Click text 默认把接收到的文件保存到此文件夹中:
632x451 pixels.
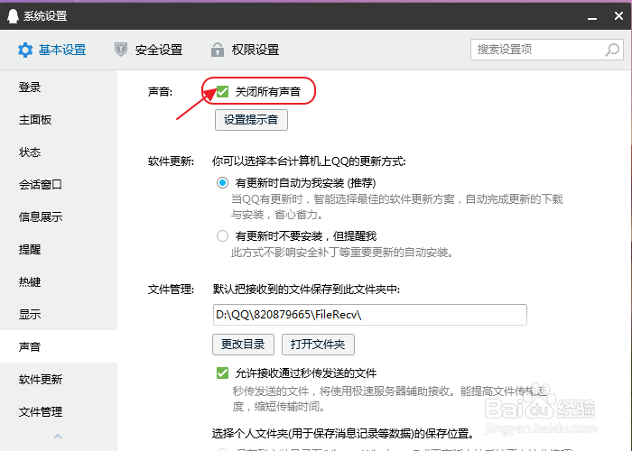click(x=306, y=290)
